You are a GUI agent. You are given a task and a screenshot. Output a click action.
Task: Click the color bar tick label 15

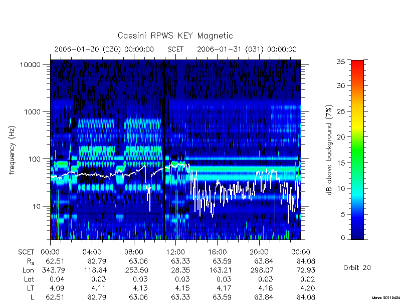(341, 163)
